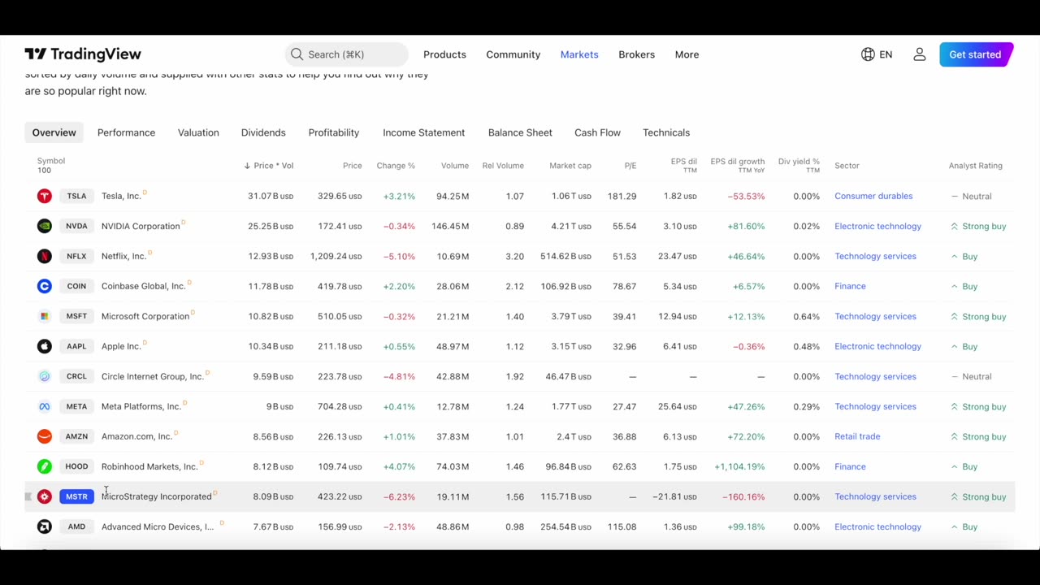Sort by P/E column header
The height and width of the screenshot is (585, 1040).
click(x=630, y=166)
